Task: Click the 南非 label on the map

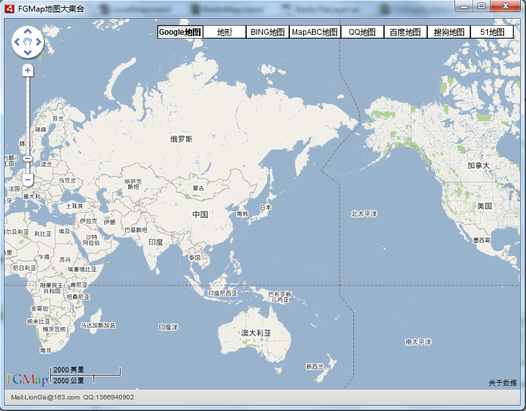Action: [45, 350]
